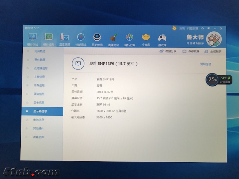The height and width of the screenshot is (179, 239).
Task: Open 小金库 gold ingot icon
Action: point(146,38)
